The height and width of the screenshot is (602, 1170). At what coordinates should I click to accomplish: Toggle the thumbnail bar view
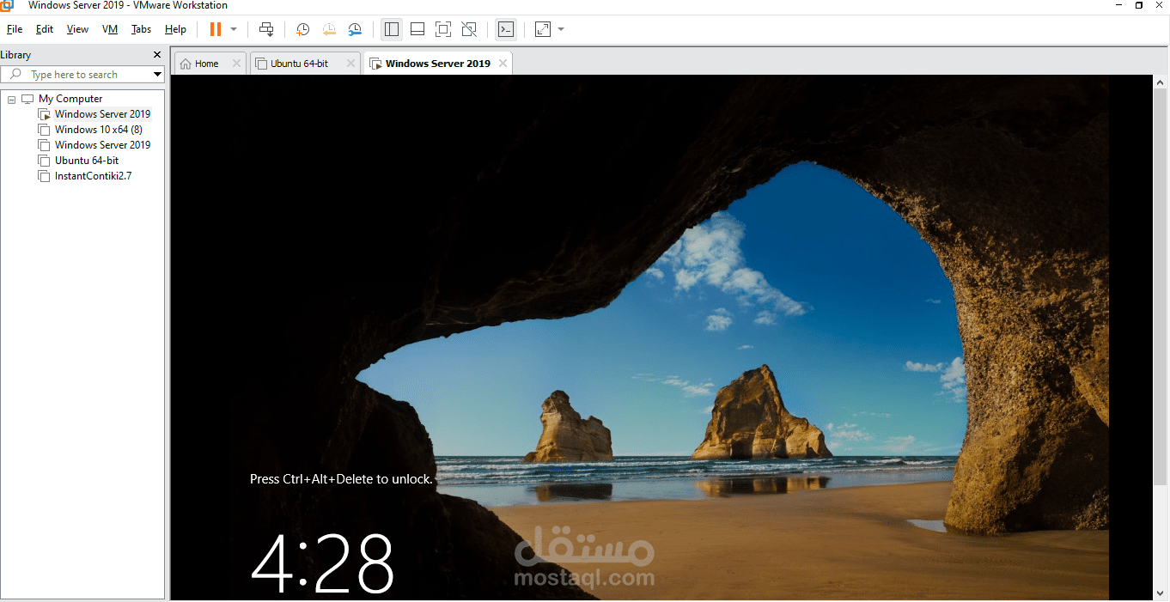417,29
